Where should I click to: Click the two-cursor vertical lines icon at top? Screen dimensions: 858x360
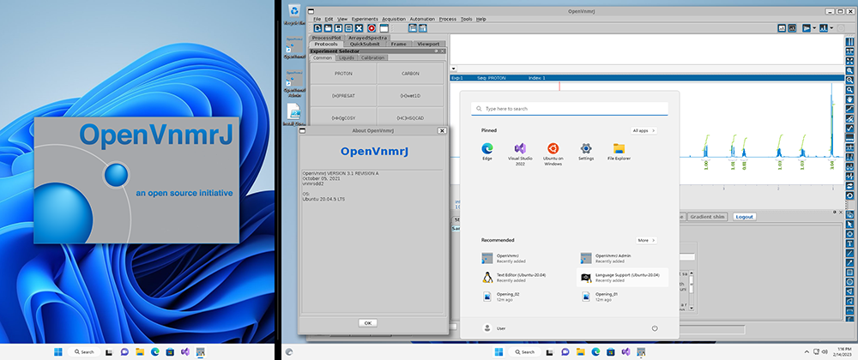[849, 42]
